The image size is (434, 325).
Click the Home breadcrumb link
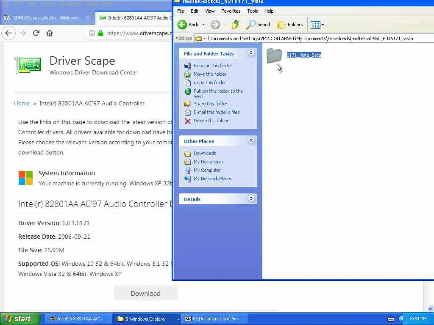coord(22,103)
